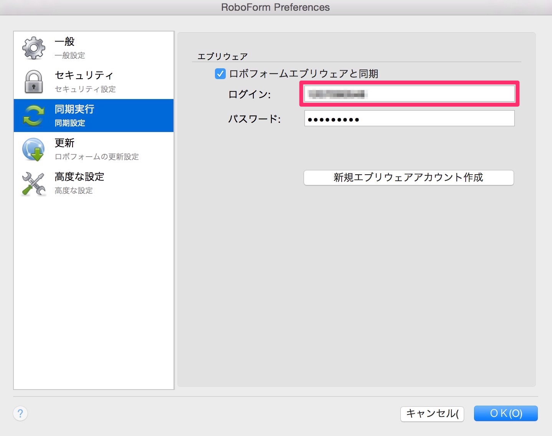Click the ログイン input field

(409, 94)
